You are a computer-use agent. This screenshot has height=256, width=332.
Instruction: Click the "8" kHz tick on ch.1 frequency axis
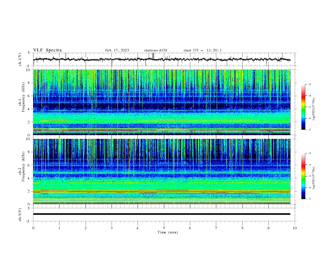coord(29,83)
